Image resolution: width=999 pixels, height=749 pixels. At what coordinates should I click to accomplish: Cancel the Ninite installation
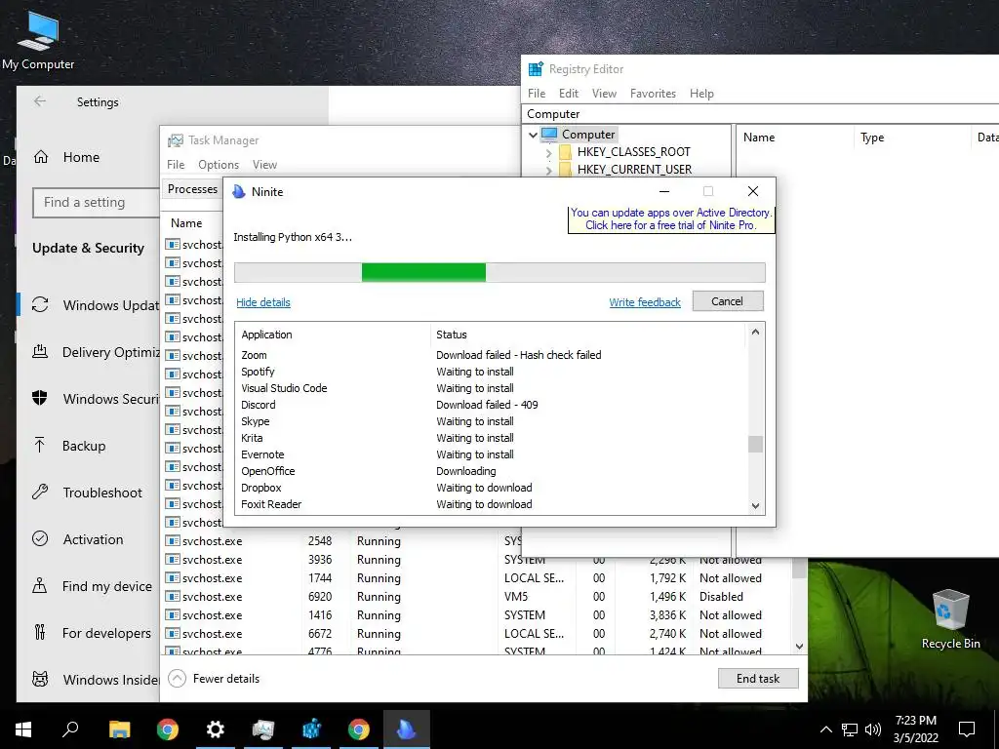pos(728,301)
